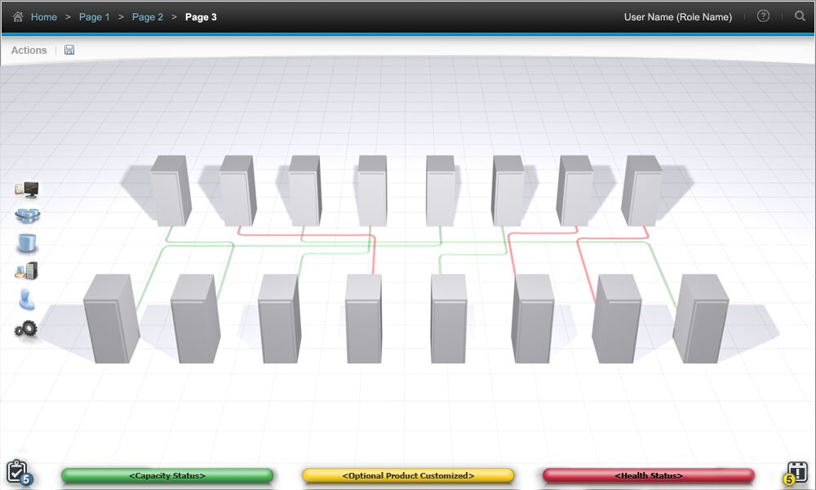Click the User Name (Role Name) label
Viewport: 816px width, 490px height.
click(677, 17)
